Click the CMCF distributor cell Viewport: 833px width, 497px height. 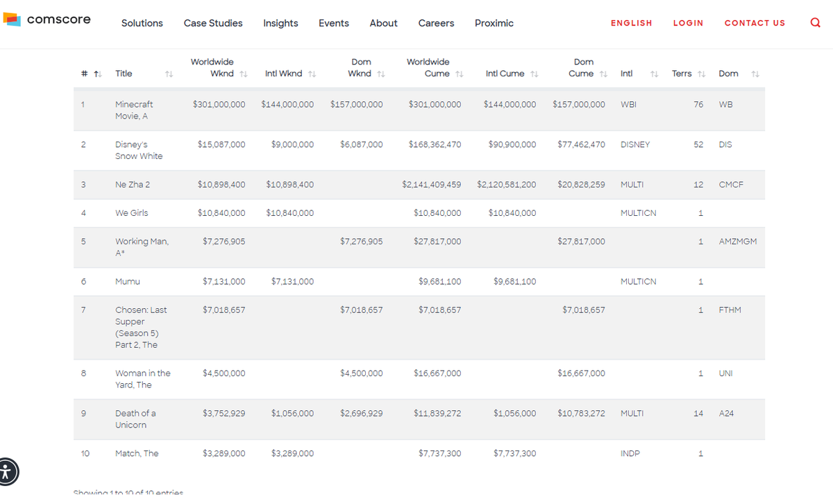click(731, 185)
